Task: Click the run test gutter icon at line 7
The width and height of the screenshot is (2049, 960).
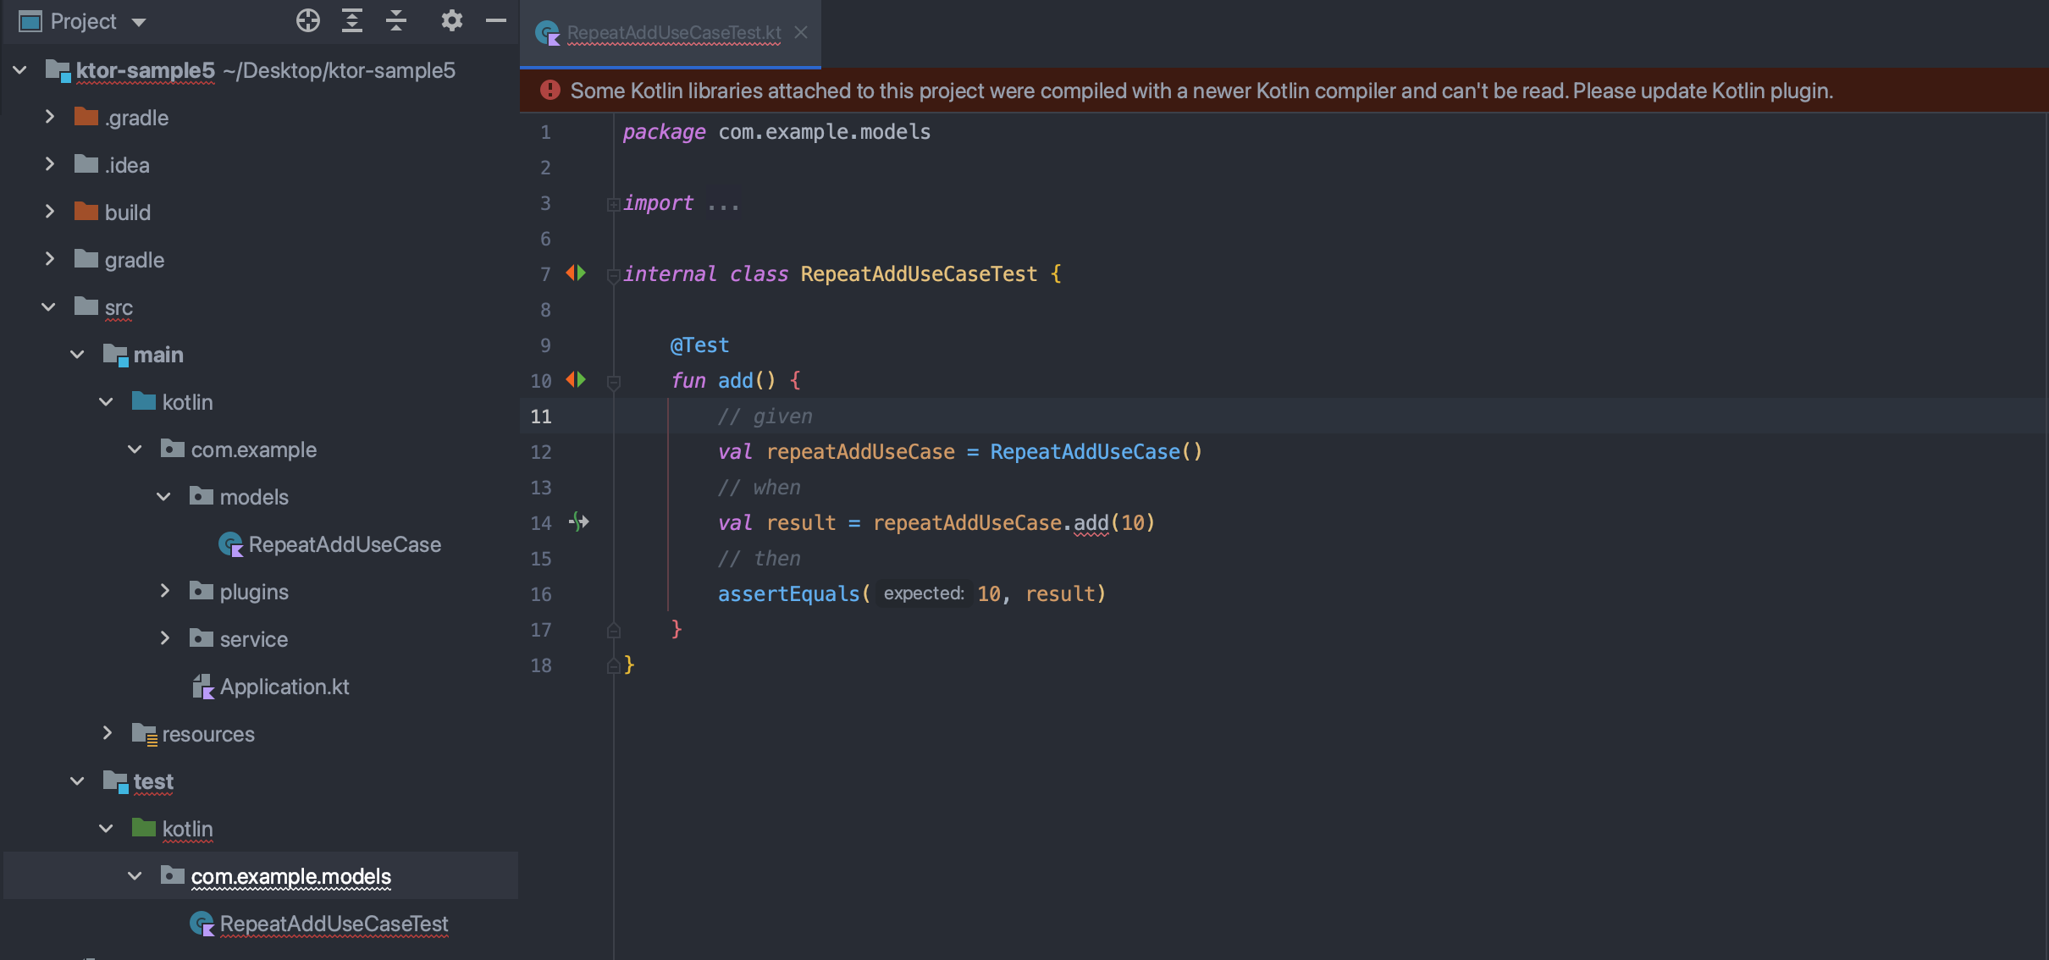Action: coord(576,273)
